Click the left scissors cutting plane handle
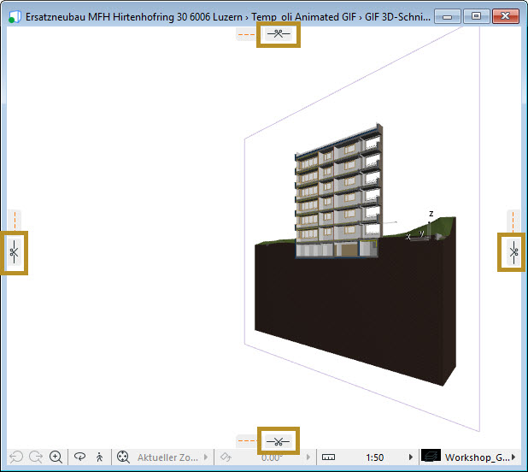 [x=15, y=251]
